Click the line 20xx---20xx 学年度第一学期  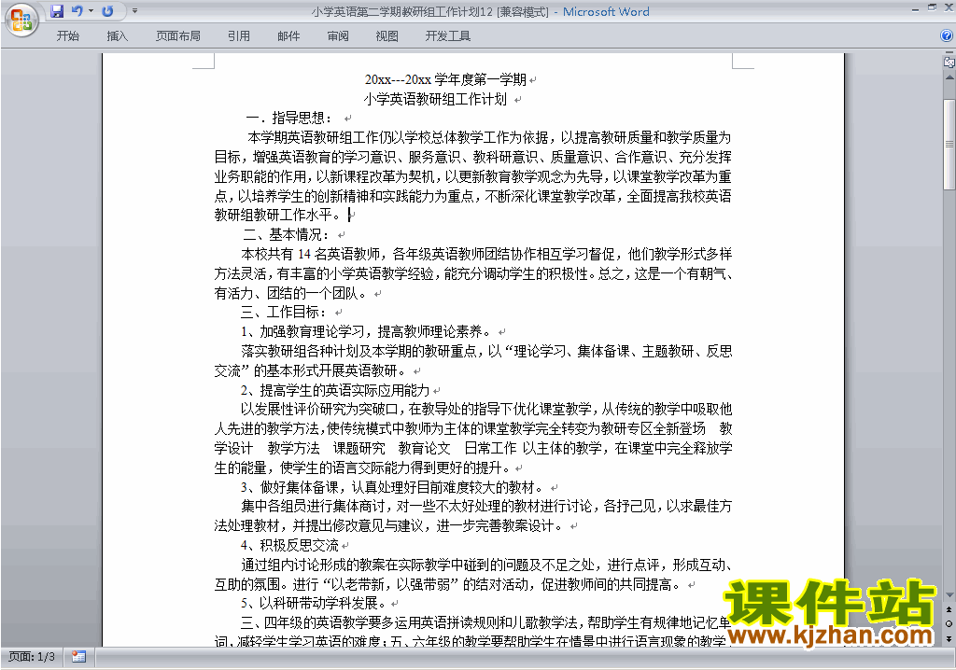(445, 79)
